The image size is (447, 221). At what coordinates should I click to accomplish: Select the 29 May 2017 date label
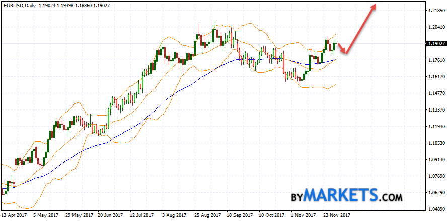[x=80, y=215]
